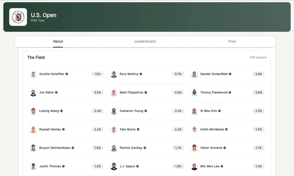Click verified badge next to Xander Schauffele
Image resolution: width=294 pixels, height=176 pixels.
point(230,74)
